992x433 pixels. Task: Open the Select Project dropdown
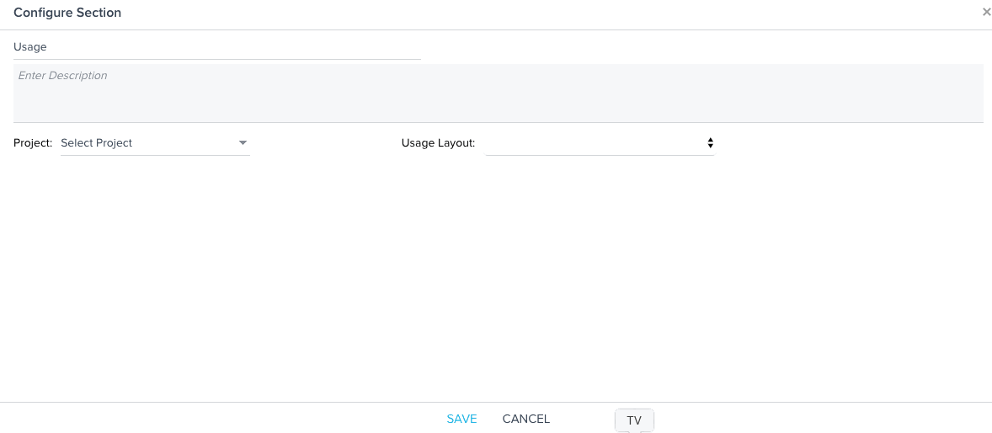coord(155,143)
